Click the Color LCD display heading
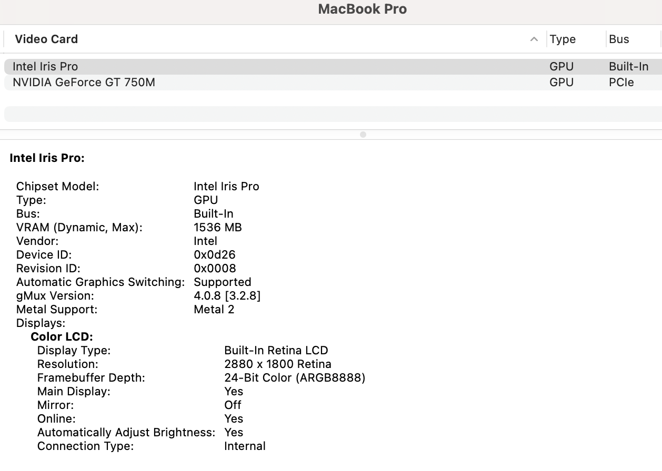This screenshot has height=471, width=662. (62, 337)
